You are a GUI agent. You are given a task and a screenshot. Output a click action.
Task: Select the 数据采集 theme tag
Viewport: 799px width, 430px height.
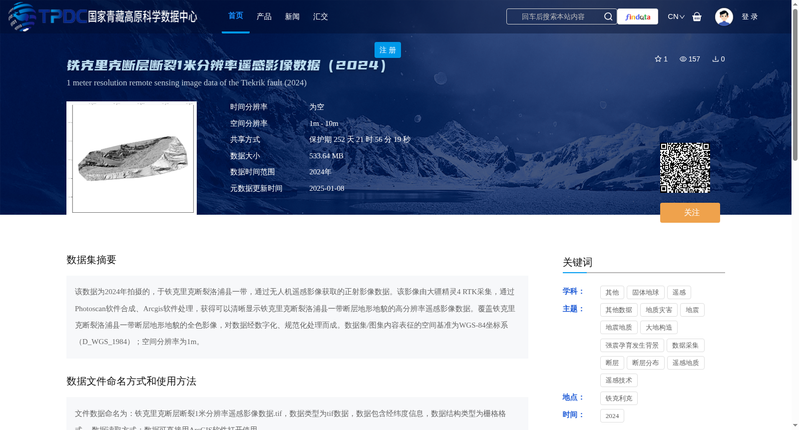[686, 346]
